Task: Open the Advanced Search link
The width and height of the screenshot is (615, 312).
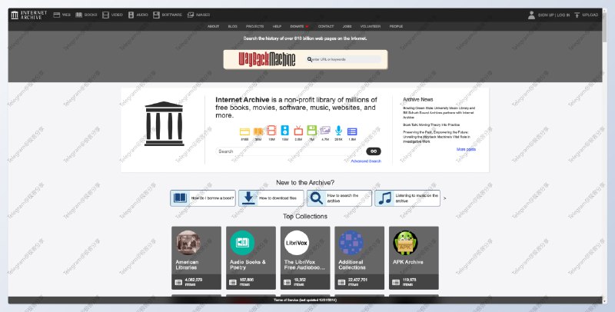Action: pyautogui.click(x=365, y=161)
